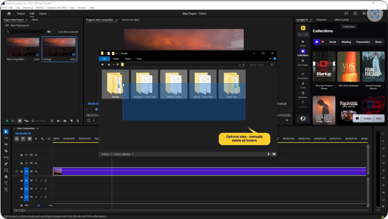388x219 pixels.
Task: Open address bar history dropdown in explorer
Action: click(240, 65)
